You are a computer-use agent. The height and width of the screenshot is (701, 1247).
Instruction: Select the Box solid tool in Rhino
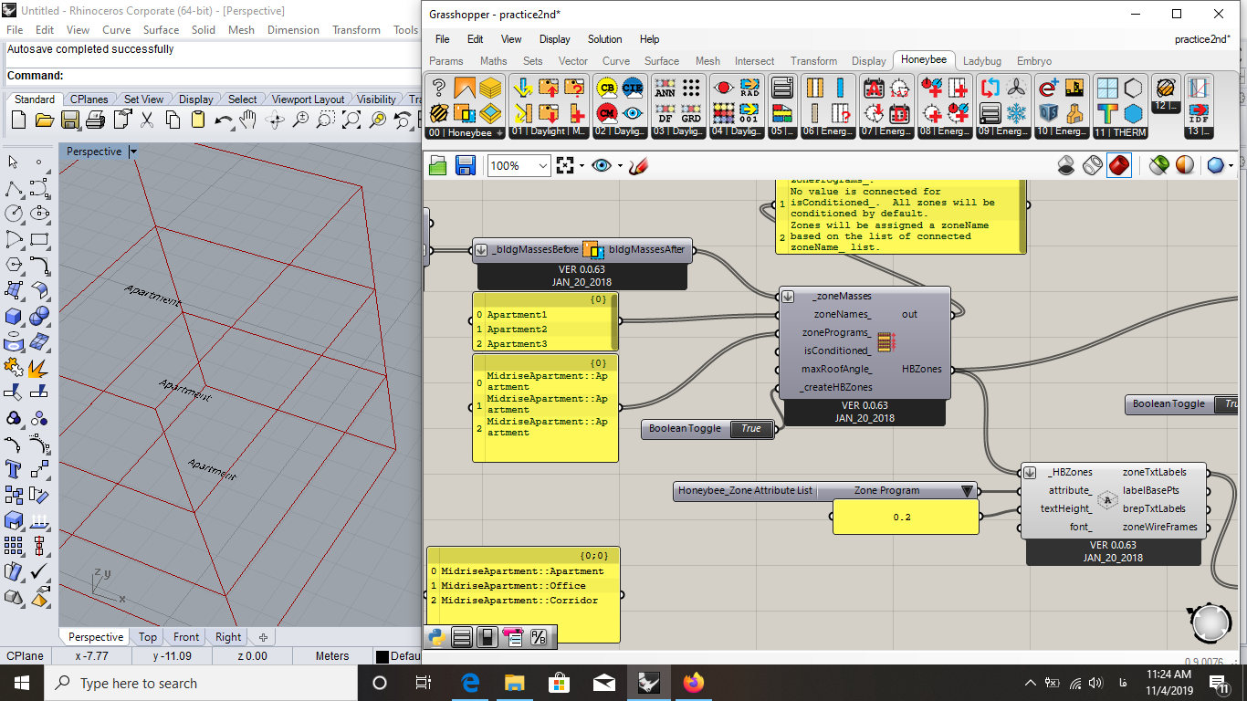click(x=14, y=316)
